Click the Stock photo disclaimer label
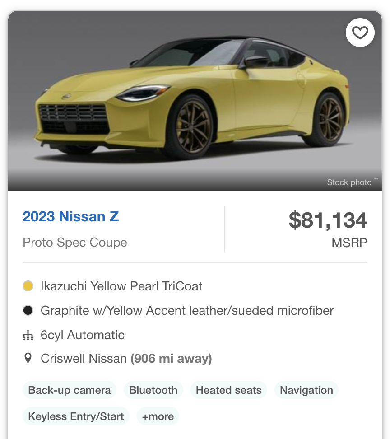The width and height of the screenshot is (390, 439). click(x=349, y=182)
